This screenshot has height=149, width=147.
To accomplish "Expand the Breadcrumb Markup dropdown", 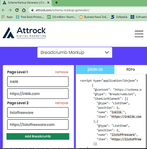I will (x=75, y=52).
